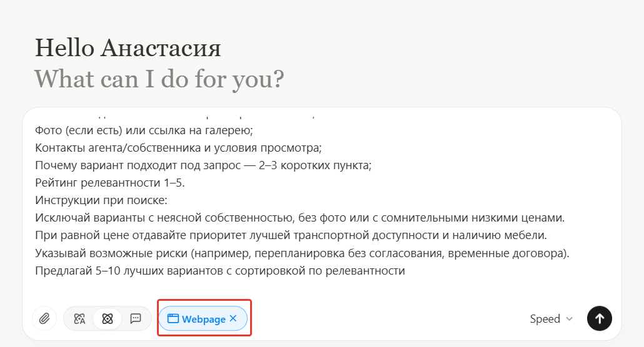Click the paperclip attach file icon

[x=44, y=319]
